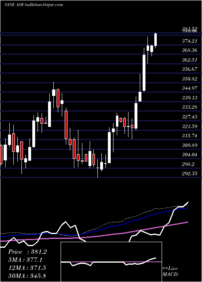
Task: Click the Price : 381.2 readout
Action: (x=27, y=252)
